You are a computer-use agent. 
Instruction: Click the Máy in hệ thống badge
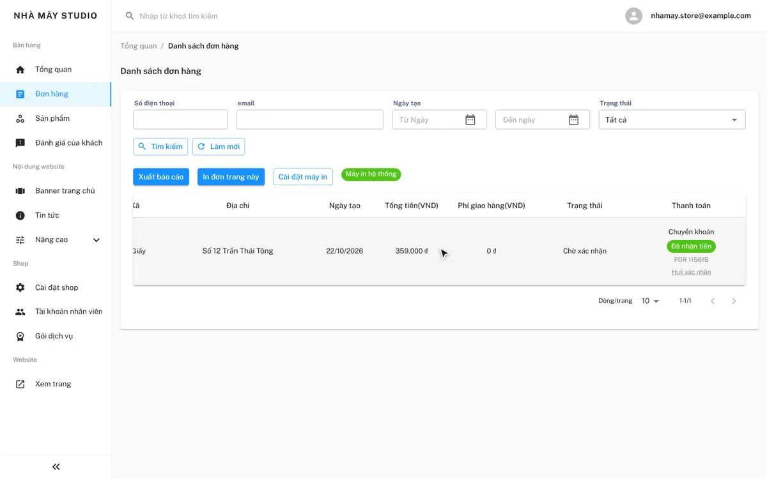click(371, 174)
